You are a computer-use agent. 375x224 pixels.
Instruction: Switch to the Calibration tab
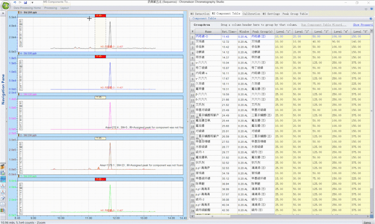251,14
